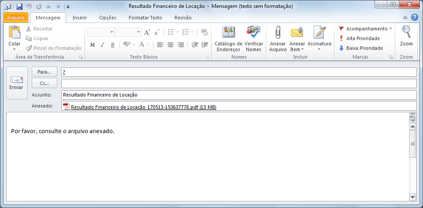Decrease the paragraph indent
Screen dimensions: 423x208
pos(195,45)
